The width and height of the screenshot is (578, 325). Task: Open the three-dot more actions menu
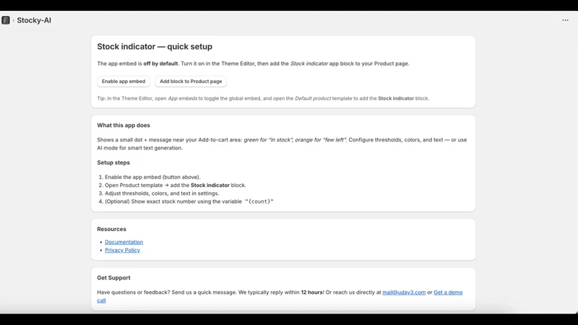(565, 20)
